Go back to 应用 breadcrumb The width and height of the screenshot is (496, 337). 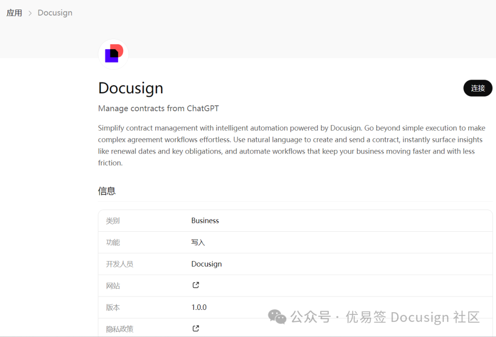click(x=14, y=13)
